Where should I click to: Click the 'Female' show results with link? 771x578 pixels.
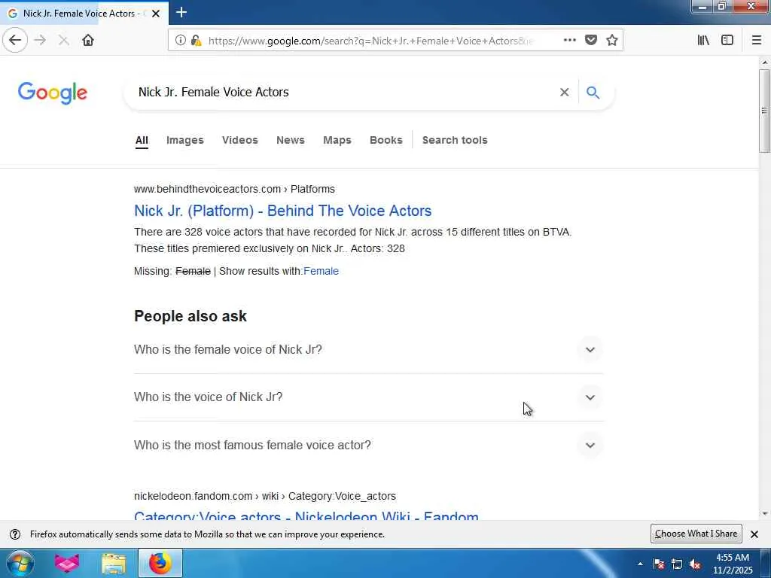click(321, 271)
